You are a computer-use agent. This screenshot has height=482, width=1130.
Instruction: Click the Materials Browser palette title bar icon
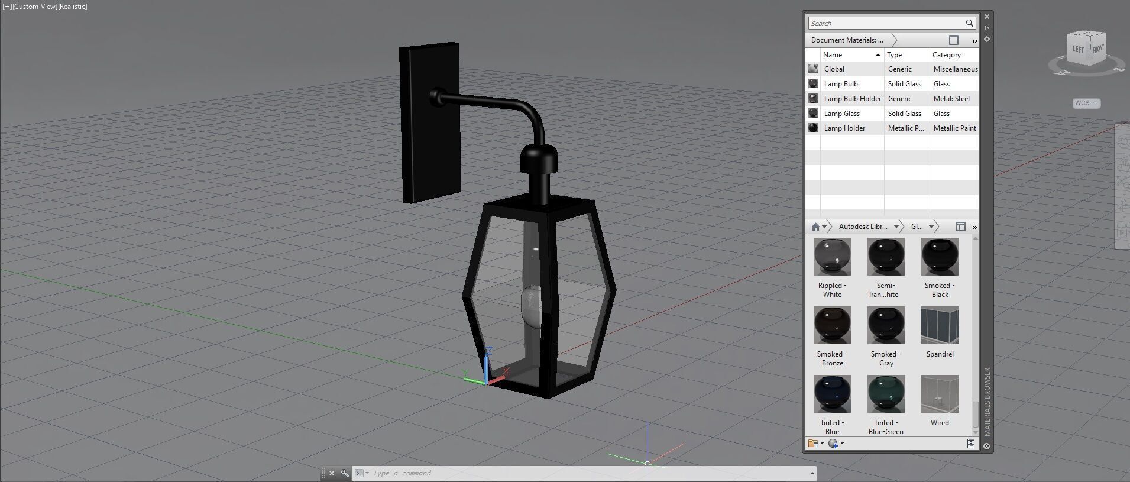(x=986, y=447)
